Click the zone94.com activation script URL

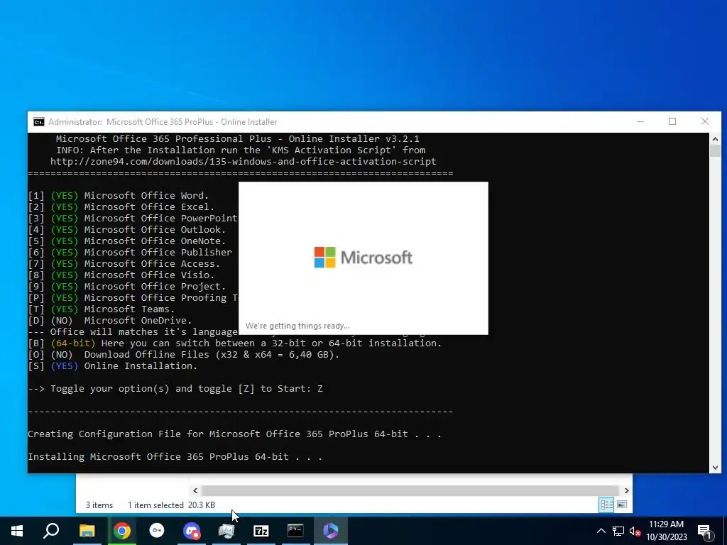[244, 161]
